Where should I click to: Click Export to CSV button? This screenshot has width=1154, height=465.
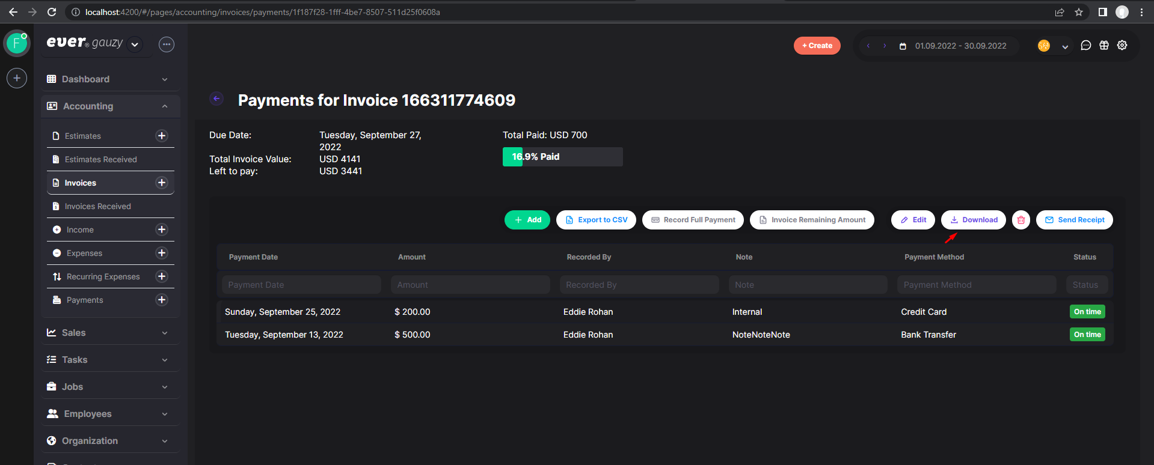click(596, 220)
